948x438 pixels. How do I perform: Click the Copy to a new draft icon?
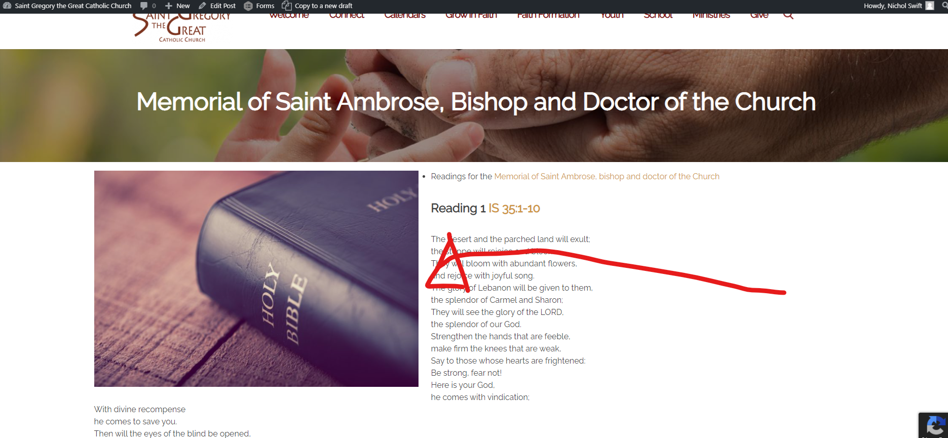tap(287, 6)
